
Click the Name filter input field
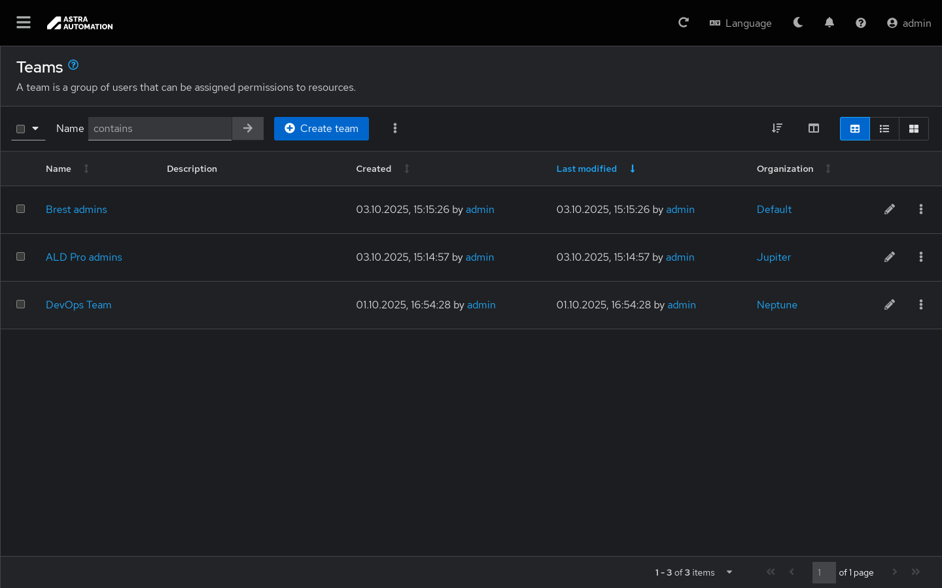(160, 129)
